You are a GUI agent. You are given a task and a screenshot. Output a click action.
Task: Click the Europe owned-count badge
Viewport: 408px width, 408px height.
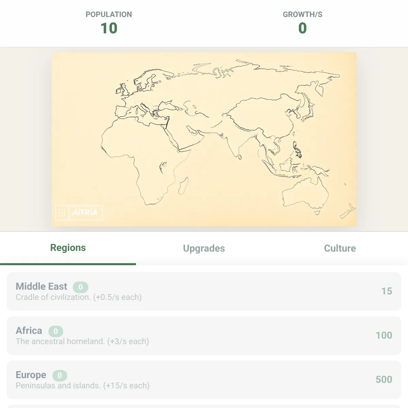pyautogui.click(x=60, y=376)
